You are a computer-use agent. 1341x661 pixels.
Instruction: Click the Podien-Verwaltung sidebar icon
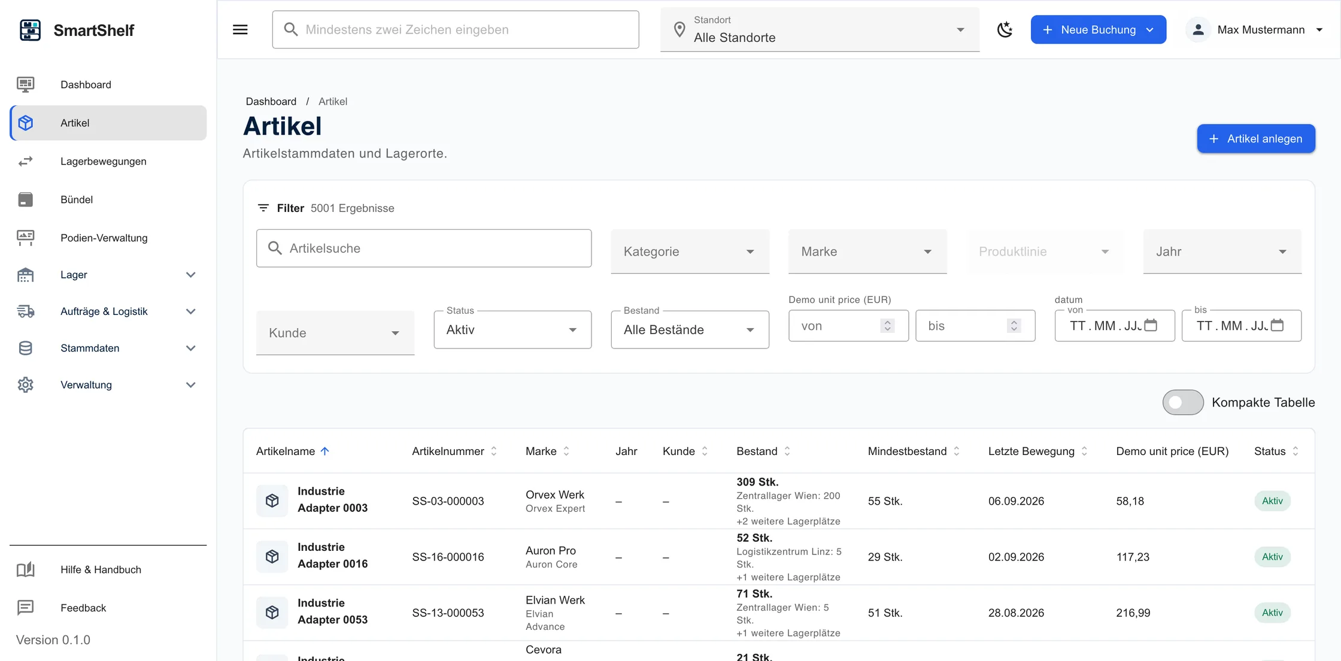26,238
